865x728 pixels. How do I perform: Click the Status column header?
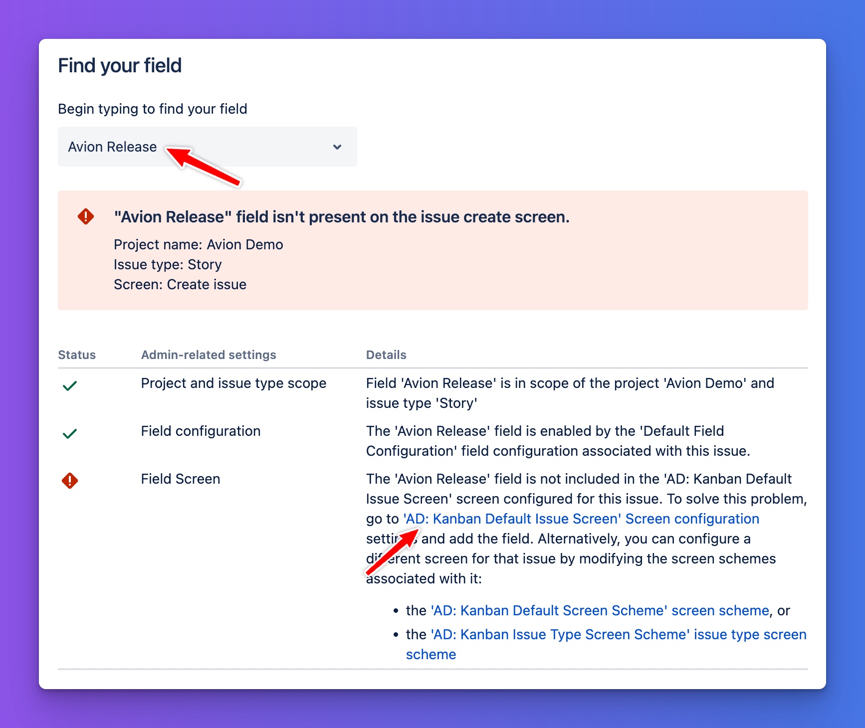click(77, 355)
